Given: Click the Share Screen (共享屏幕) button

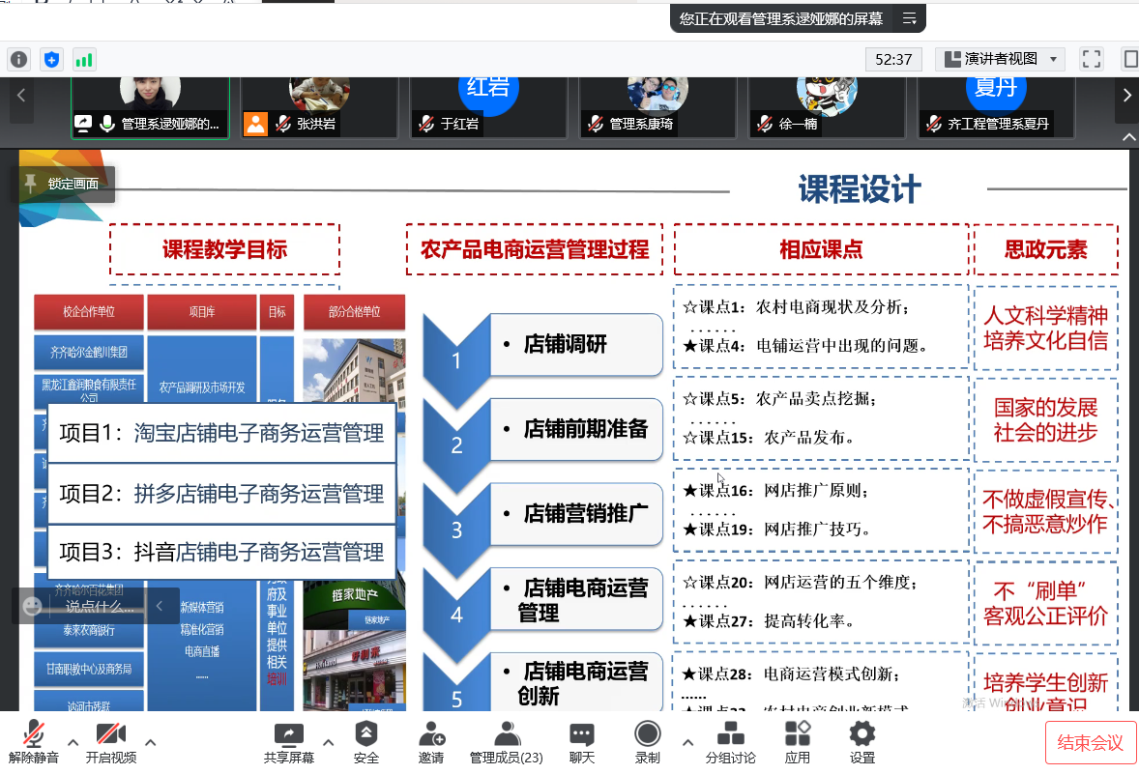Looking at the screenshot, I should pyautogui.click(x=288, y=742).
